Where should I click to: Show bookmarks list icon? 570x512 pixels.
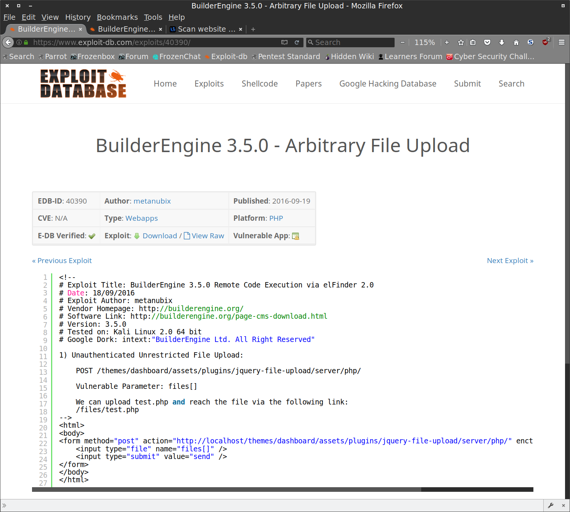coord(473,42)
